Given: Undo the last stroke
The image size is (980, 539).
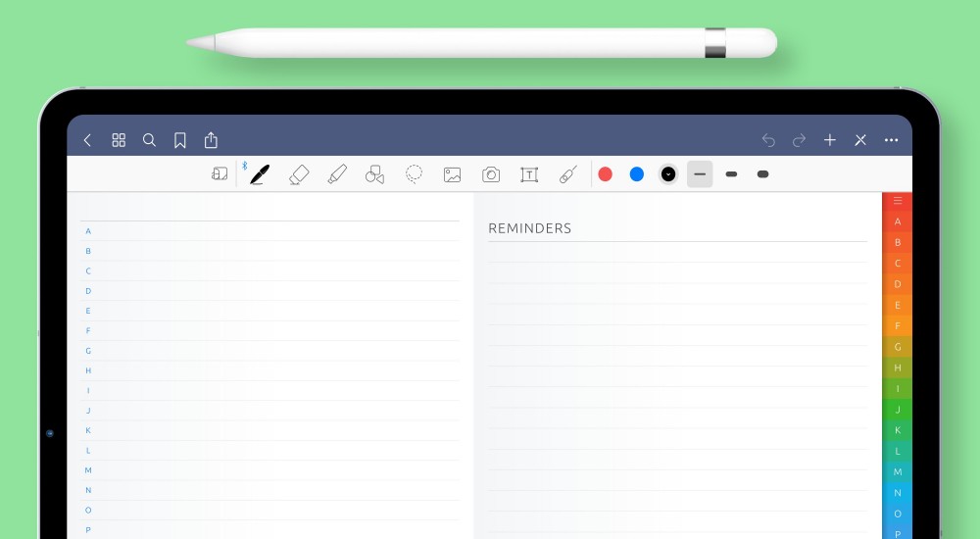Looking at the screenshot, I should (768, 141).
